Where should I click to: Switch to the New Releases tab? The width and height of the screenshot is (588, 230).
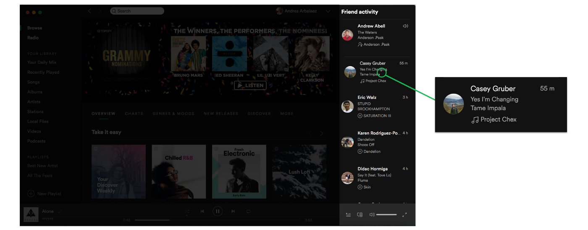click(x=220, y=114)
